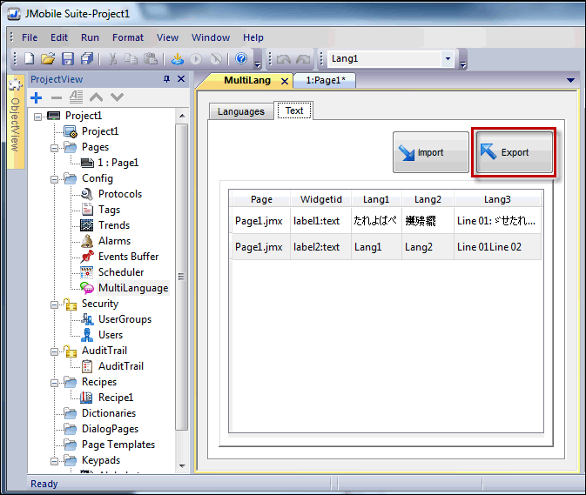Click the Save toolbar icon
The height and width of the screenshot is (495, 586).
coord(67,59)
